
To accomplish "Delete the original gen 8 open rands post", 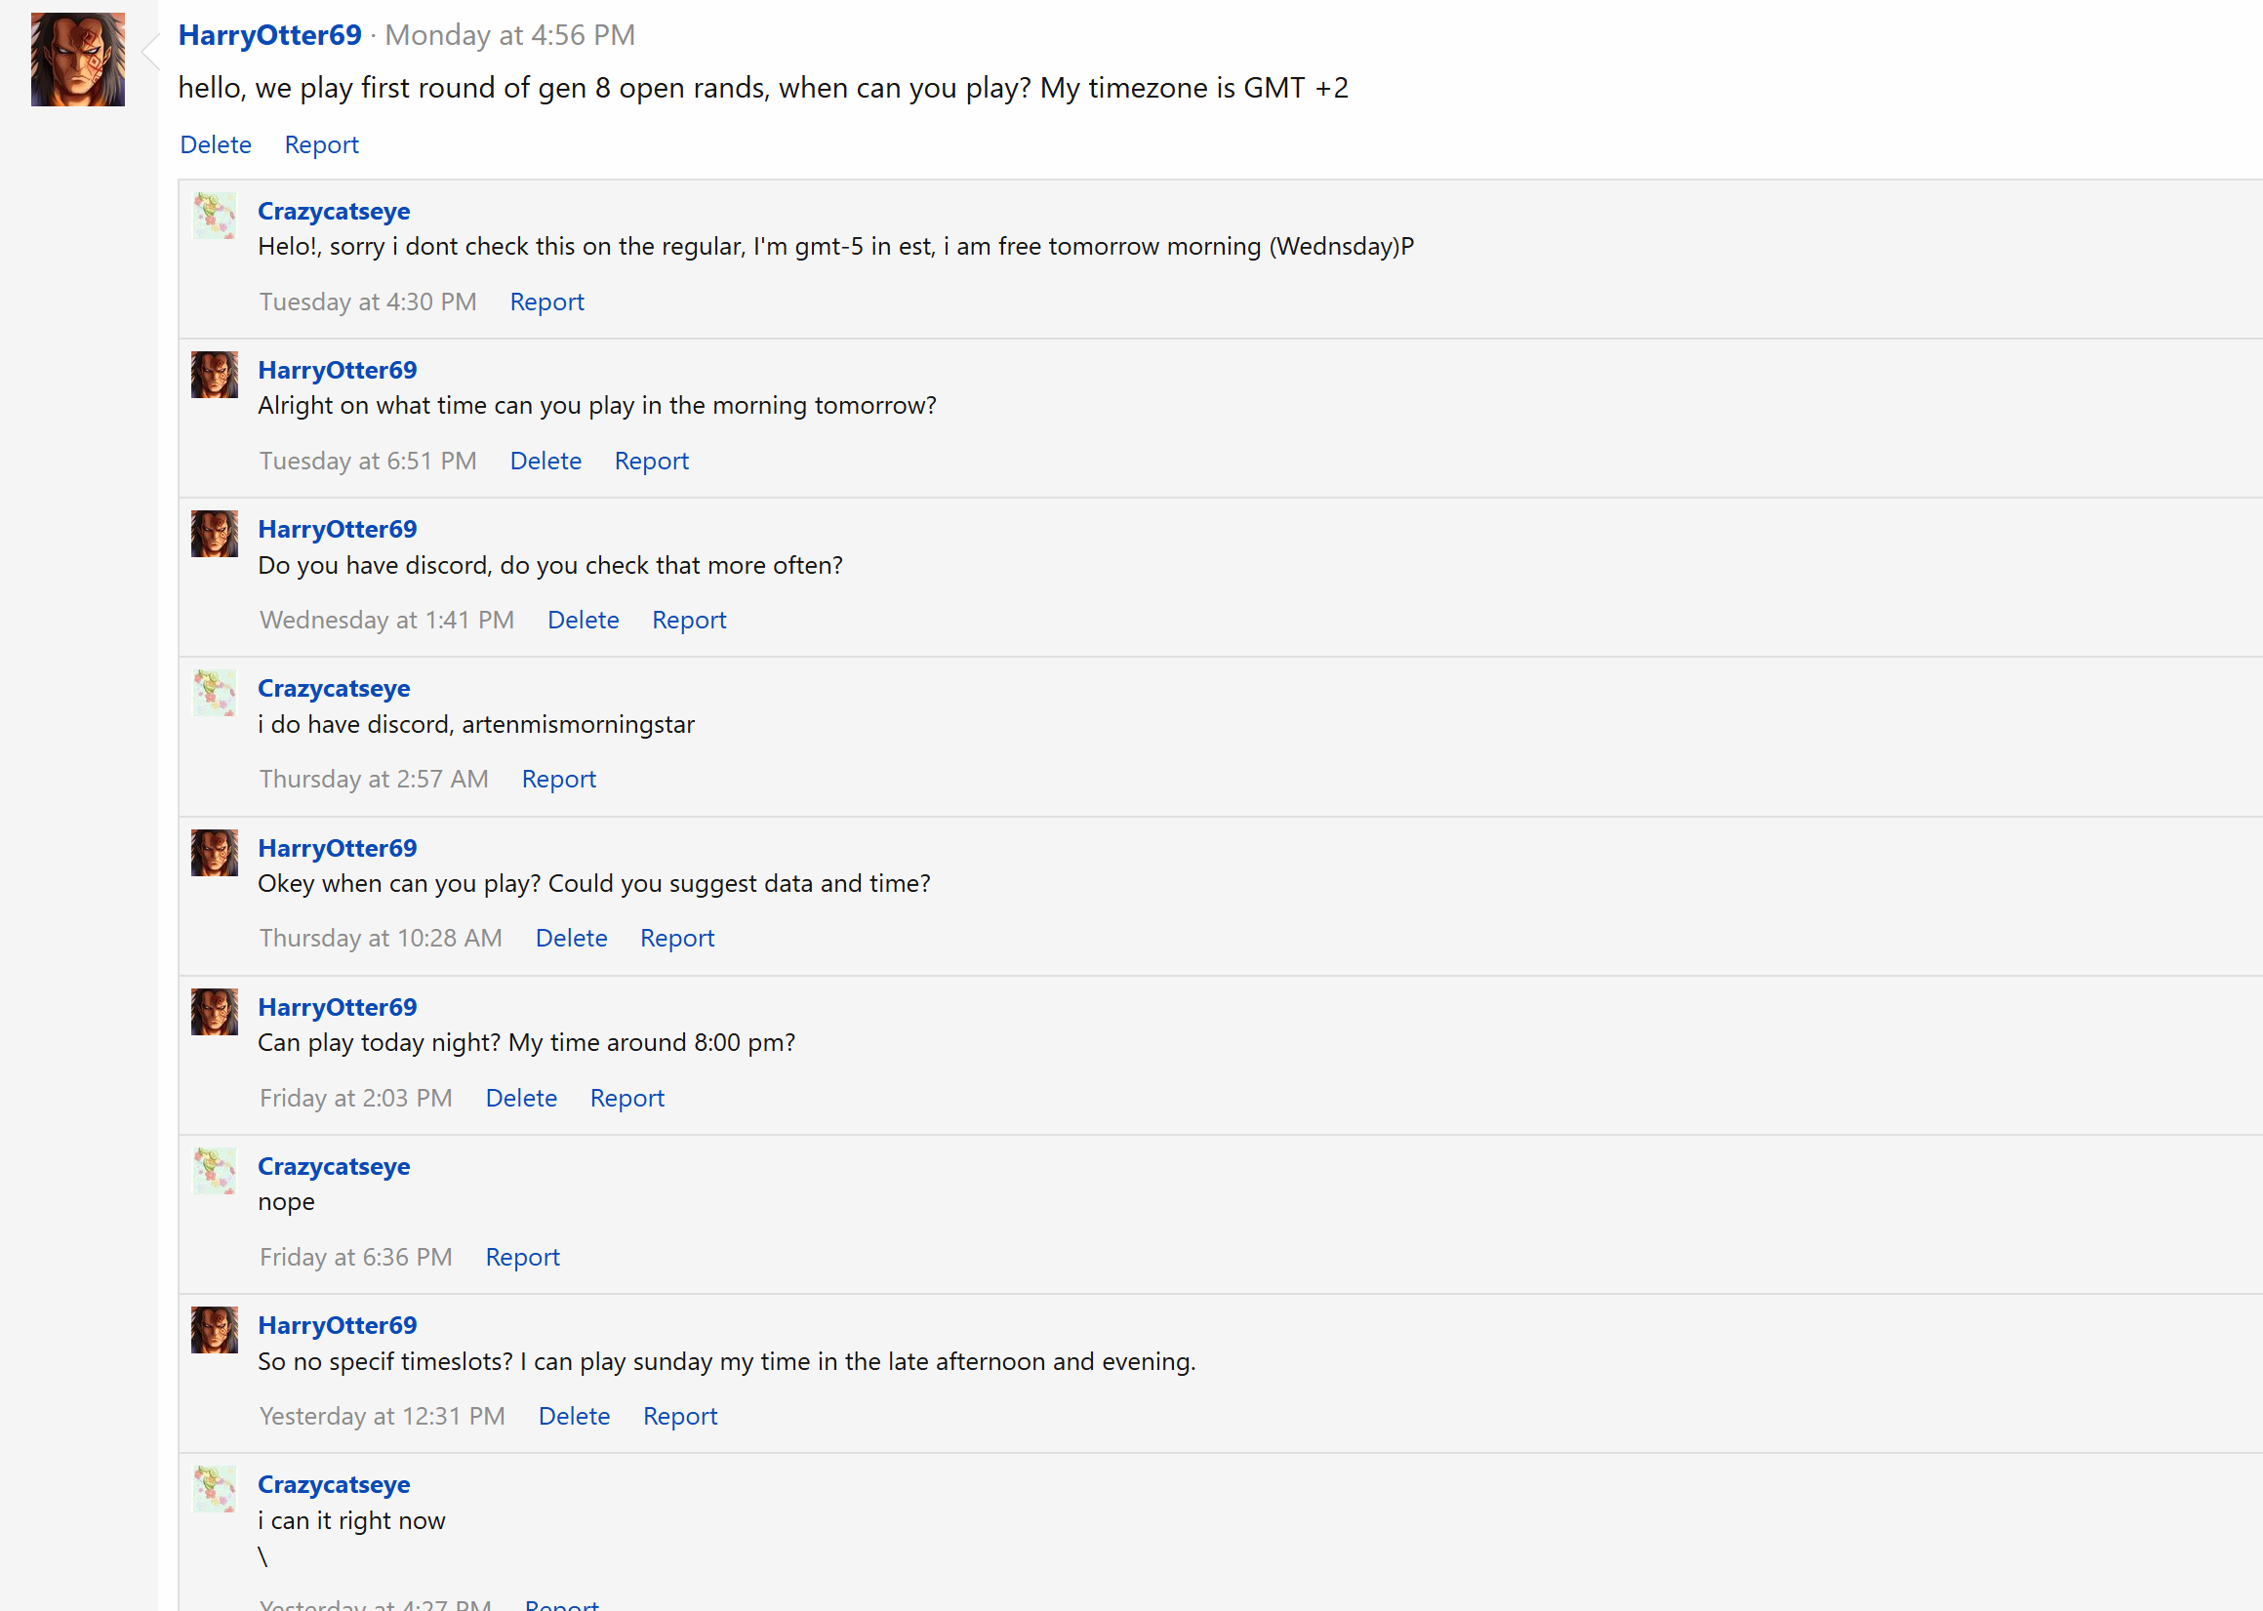I will pos(216,144).
